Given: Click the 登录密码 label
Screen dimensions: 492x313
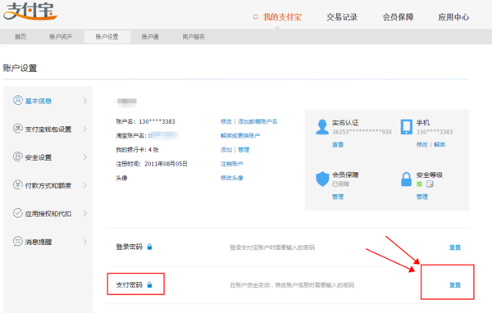Looking at the screenshot, I should pos(130,247).
